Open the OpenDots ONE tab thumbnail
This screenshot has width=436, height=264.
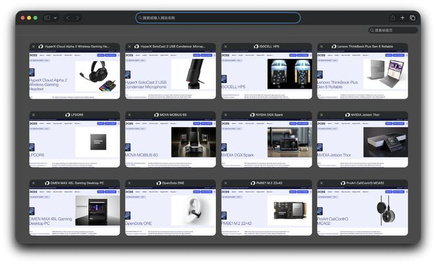point(170,211)
